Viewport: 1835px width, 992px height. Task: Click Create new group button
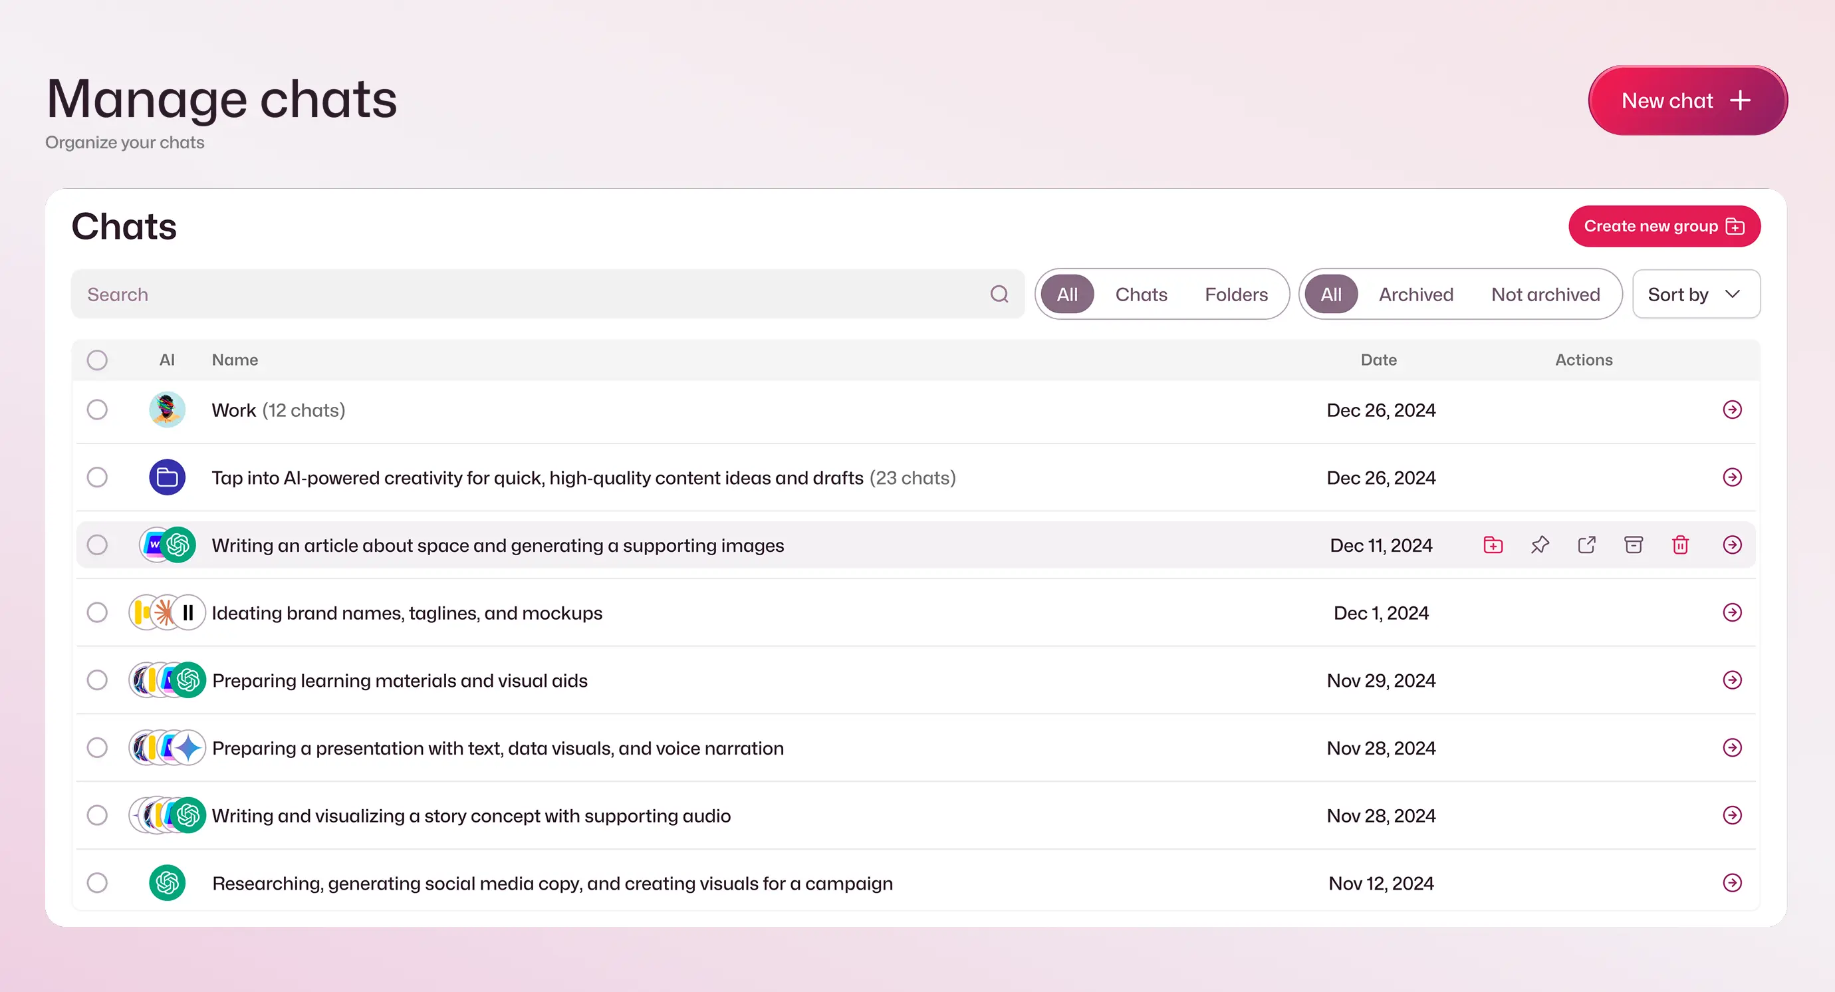tap(1663, 227)
